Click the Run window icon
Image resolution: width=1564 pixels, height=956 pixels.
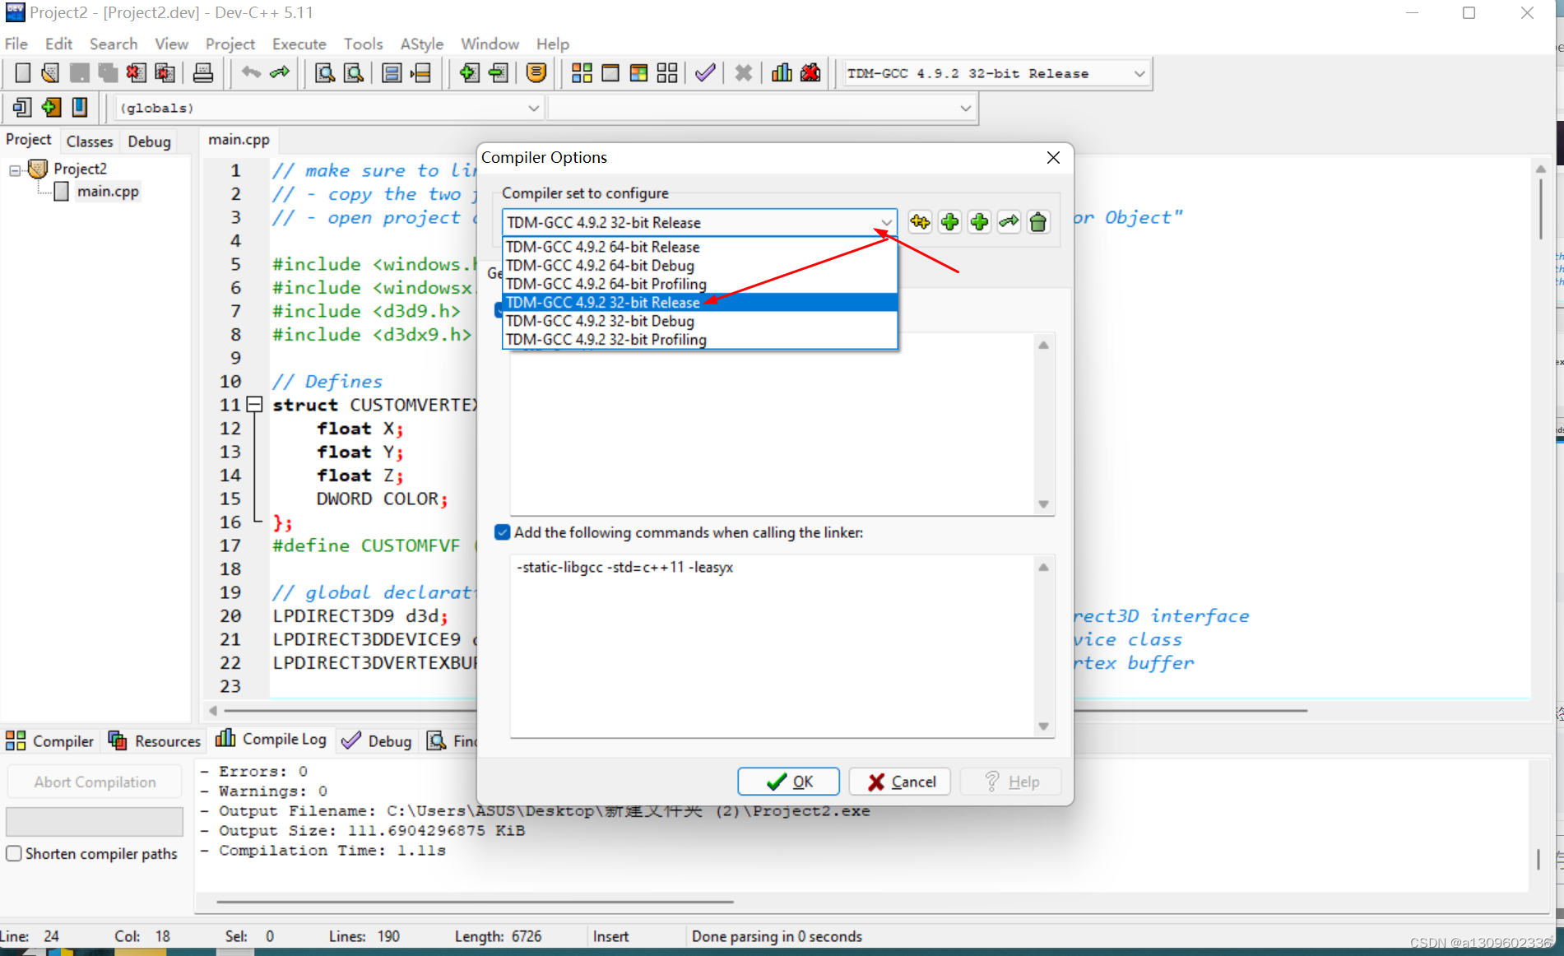point(610,73)
